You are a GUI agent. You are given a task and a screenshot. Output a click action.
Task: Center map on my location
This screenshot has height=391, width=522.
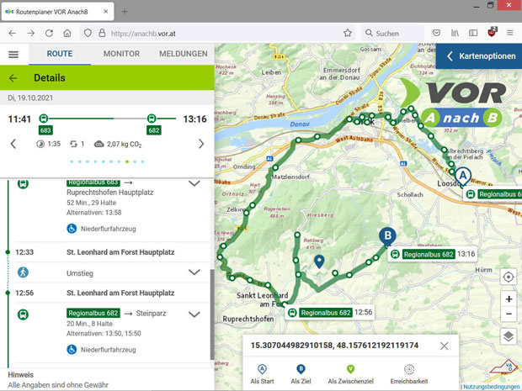coord(509,277)
